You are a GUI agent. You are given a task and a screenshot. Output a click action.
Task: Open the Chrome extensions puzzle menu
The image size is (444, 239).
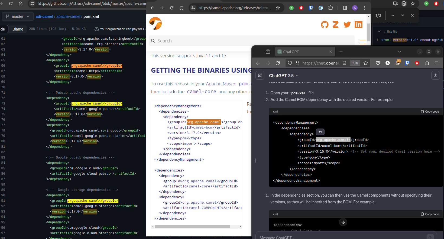point(330,8)
